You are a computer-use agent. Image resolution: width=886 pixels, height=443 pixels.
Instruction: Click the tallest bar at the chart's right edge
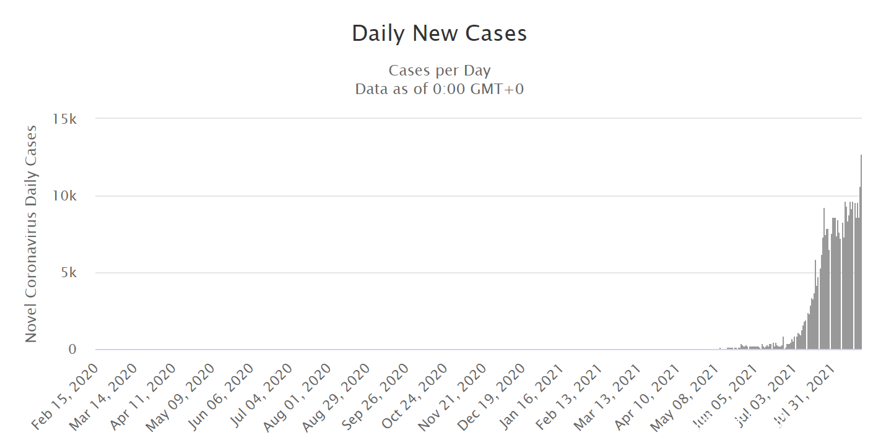(861, 254)
